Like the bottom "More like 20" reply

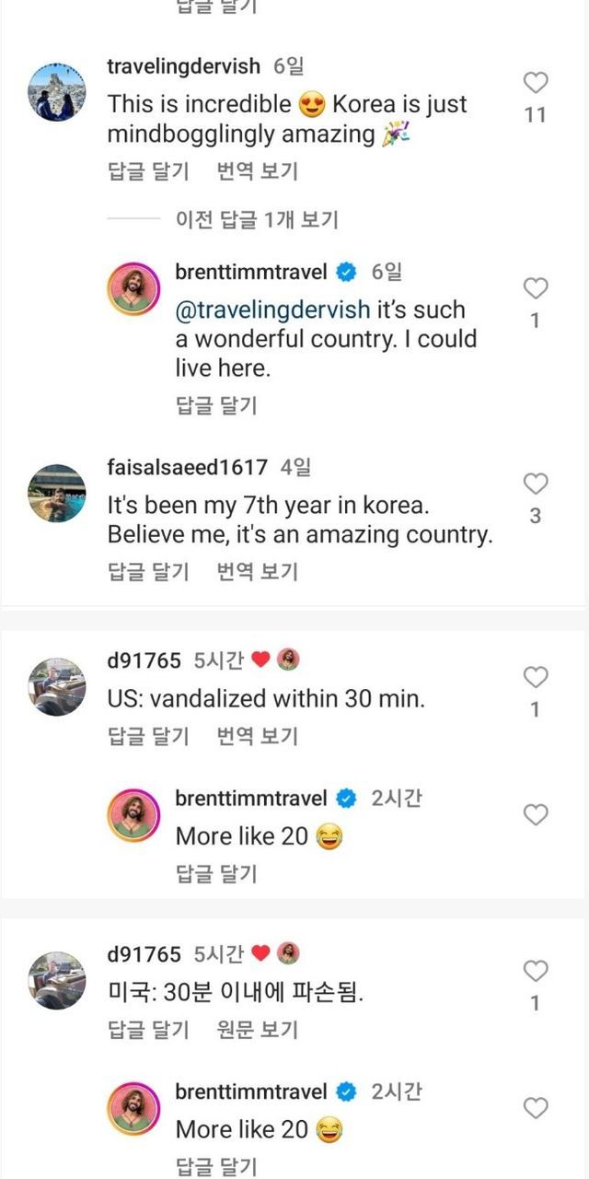click(x=536, y=1108)
